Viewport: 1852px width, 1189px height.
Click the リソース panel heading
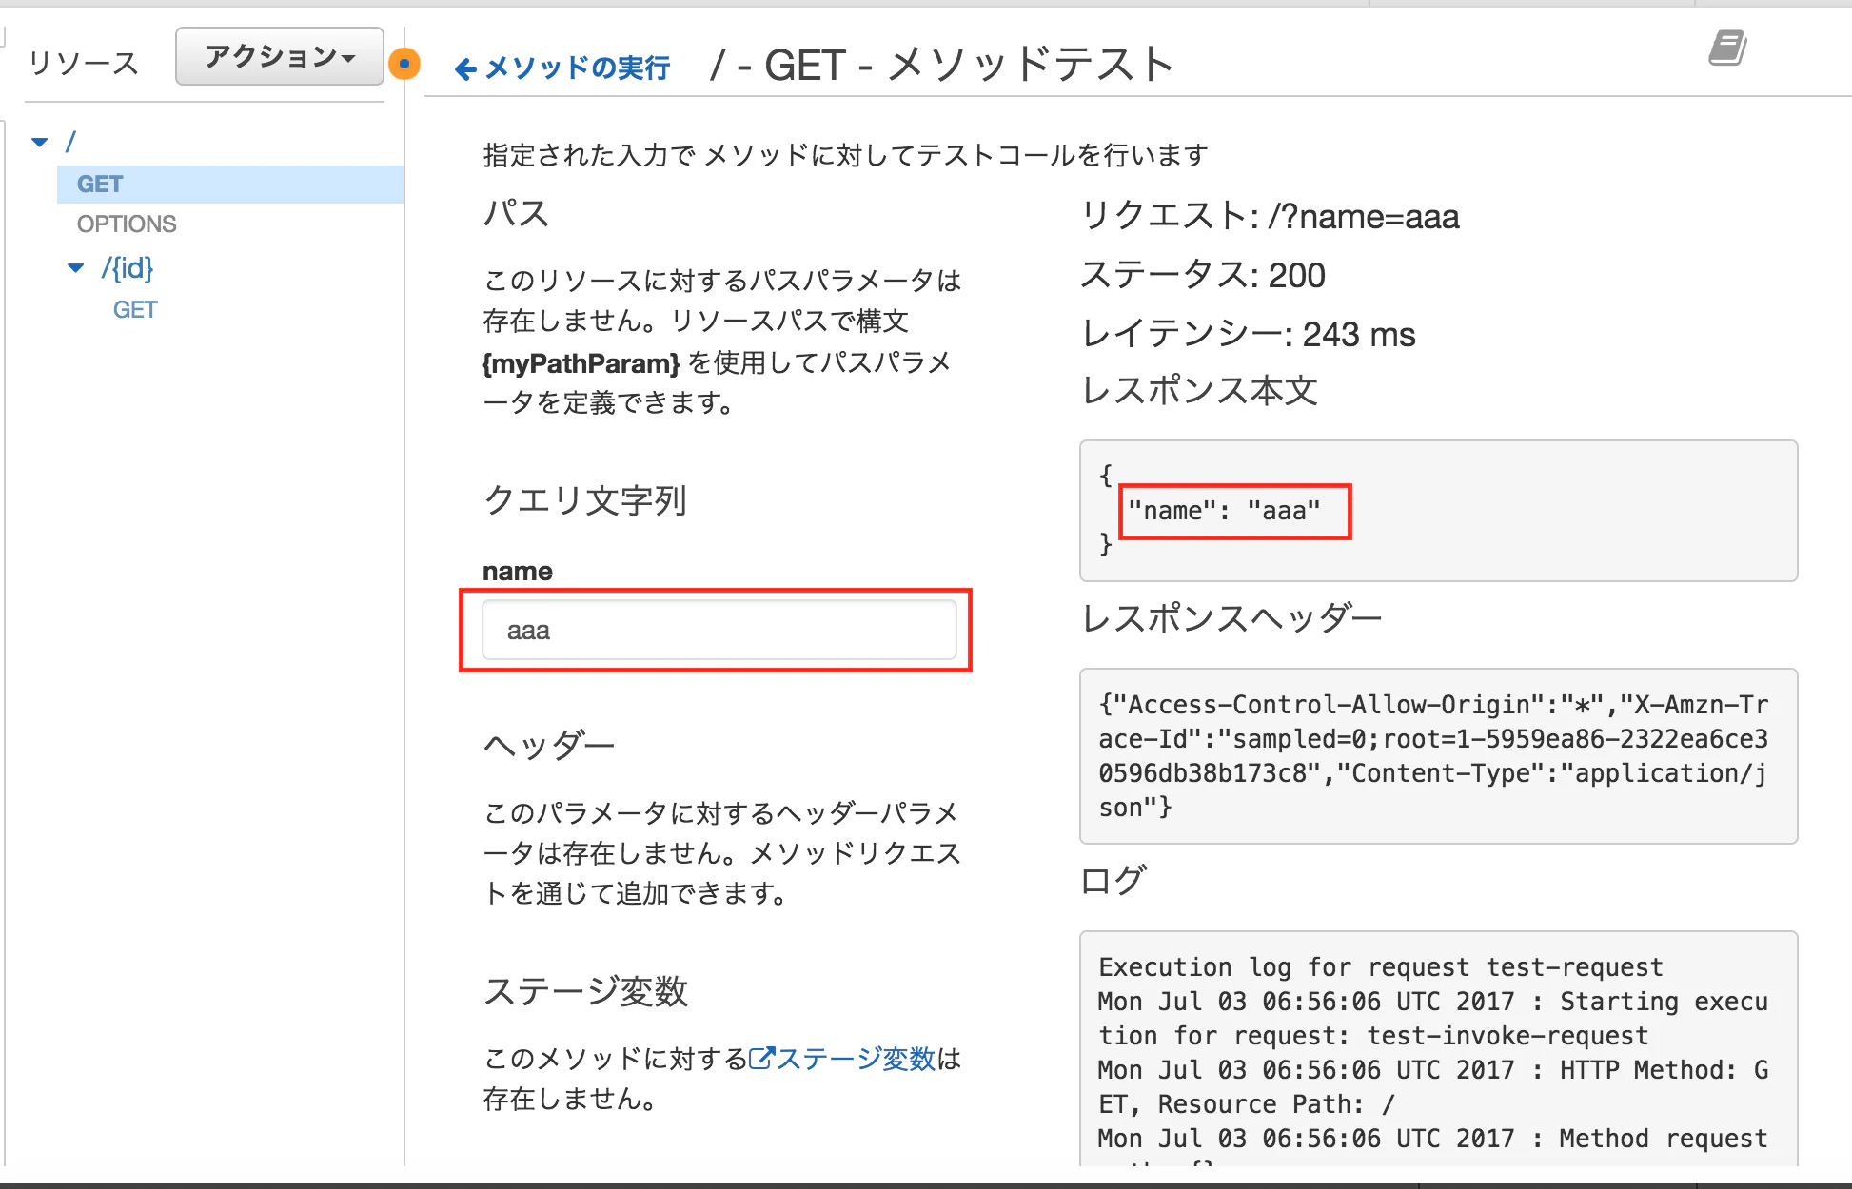coord(84,63)
